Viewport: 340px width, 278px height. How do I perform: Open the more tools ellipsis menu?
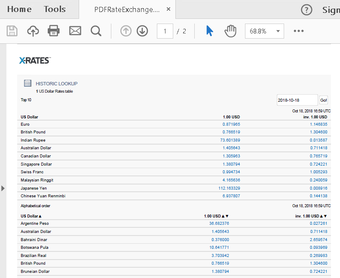299,31
